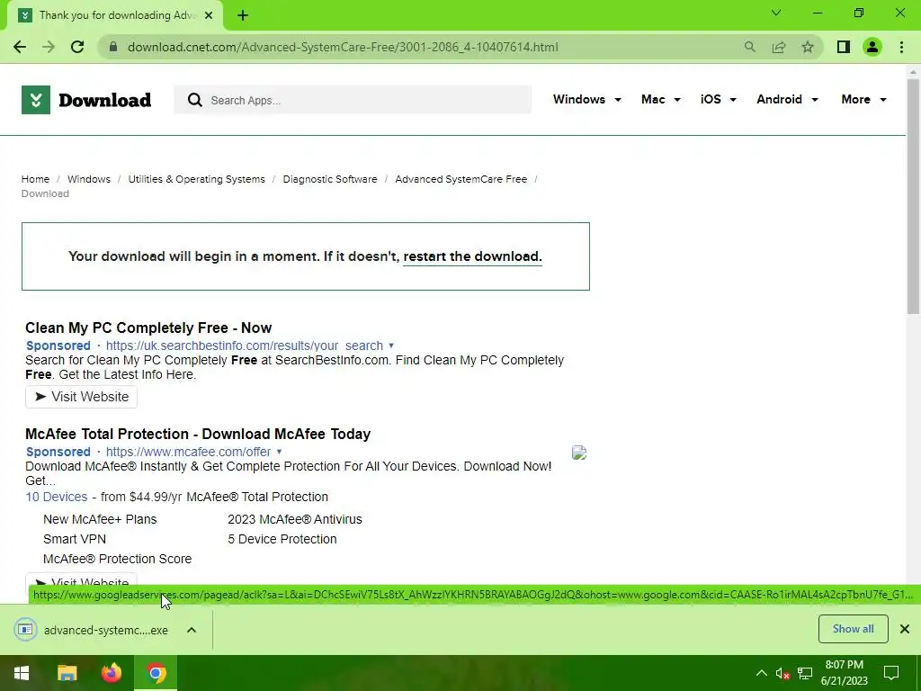Viewport: 921px width, 691px height.
Task: Show hidden system tray icons
Action: pyautogui.click(x=761, y=673)
